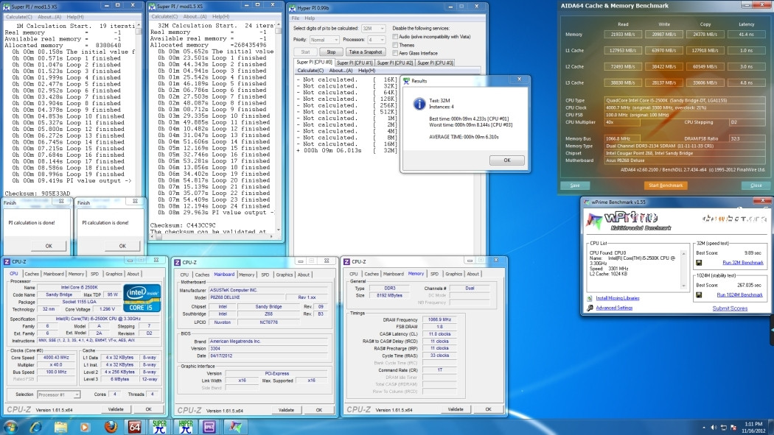Click OK in left PI calculation done dialog
Screen dimensions: 774x435
49,245
